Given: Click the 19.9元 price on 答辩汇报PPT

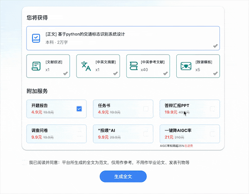Looking at the screenshot, I should tap(171, 112).
